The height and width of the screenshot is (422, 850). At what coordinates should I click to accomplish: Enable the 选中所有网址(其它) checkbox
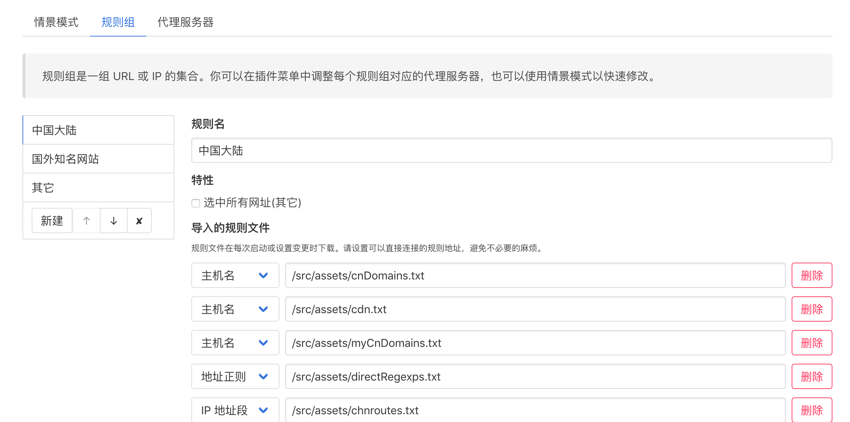[196, 203]
